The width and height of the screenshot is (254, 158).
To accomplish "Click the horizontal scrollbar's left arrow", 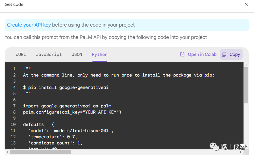I will pyautogui.click(x=7, y=152).
